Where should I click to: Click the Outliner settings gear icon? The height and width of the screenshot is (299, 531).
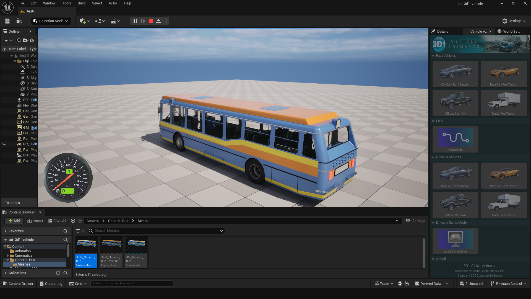click(32, 40)
